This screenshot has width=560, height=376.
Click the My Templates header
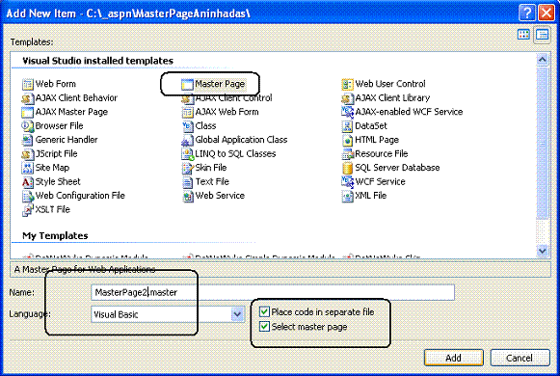55,236
